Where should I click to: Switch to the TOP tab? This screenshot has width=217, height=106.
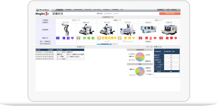click(122, 10)
